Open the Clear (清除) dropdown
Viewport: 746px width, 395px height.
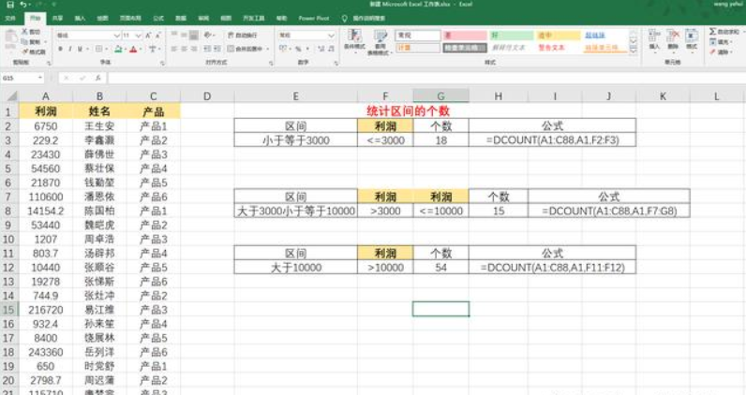coord(720,51)
